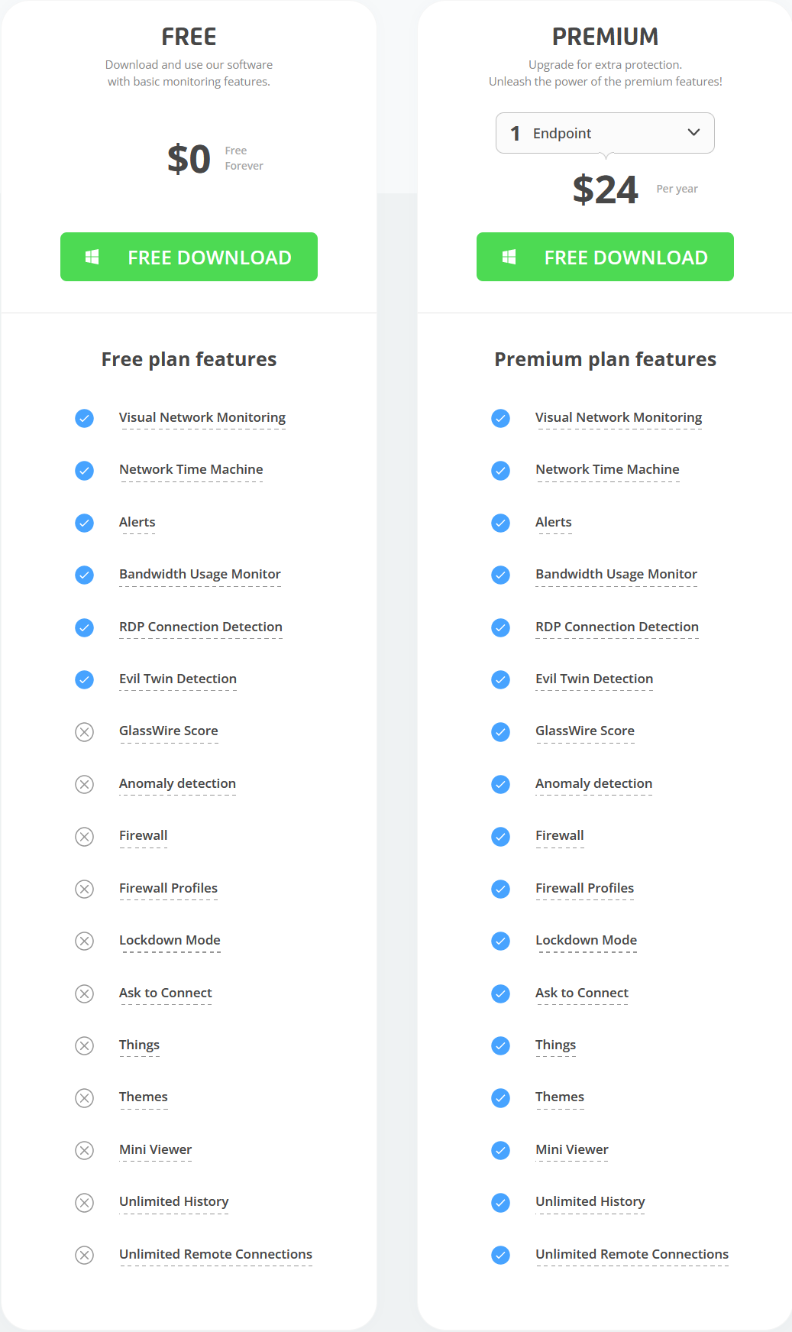Click checkmark beside Premium Unlimited History

click(x=501, y=1203)
